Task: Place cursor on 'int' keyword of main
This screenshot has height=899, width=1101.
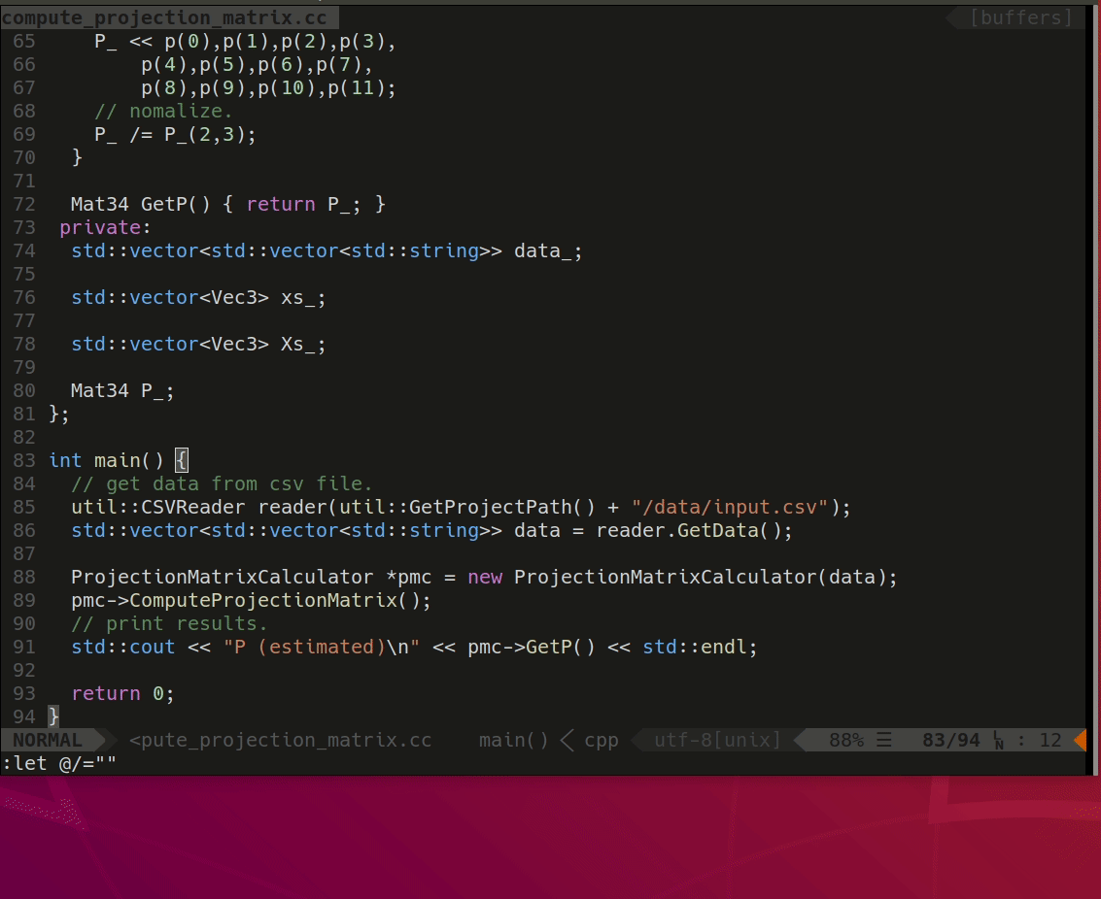Action: point(65,460)
